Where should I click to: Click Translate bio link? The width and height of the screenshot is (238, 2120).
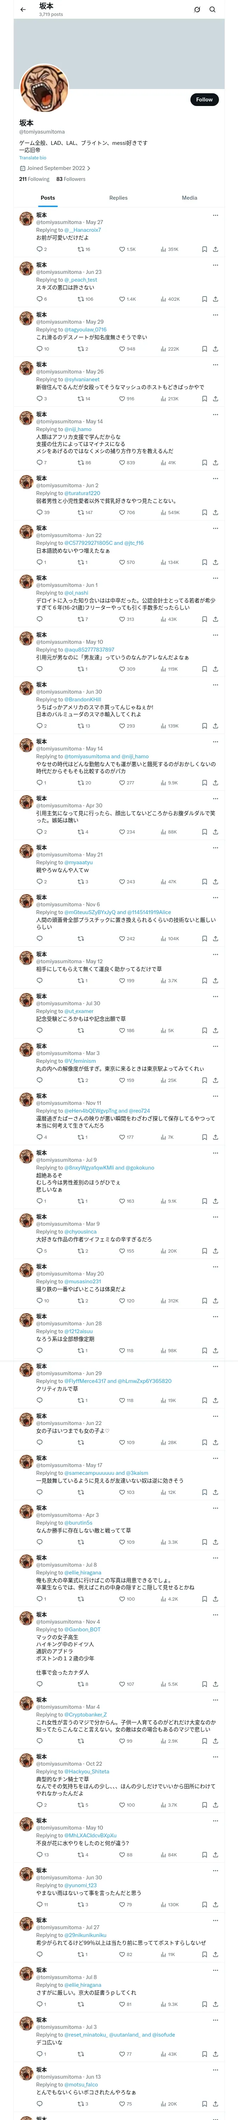tap(33, 158)
